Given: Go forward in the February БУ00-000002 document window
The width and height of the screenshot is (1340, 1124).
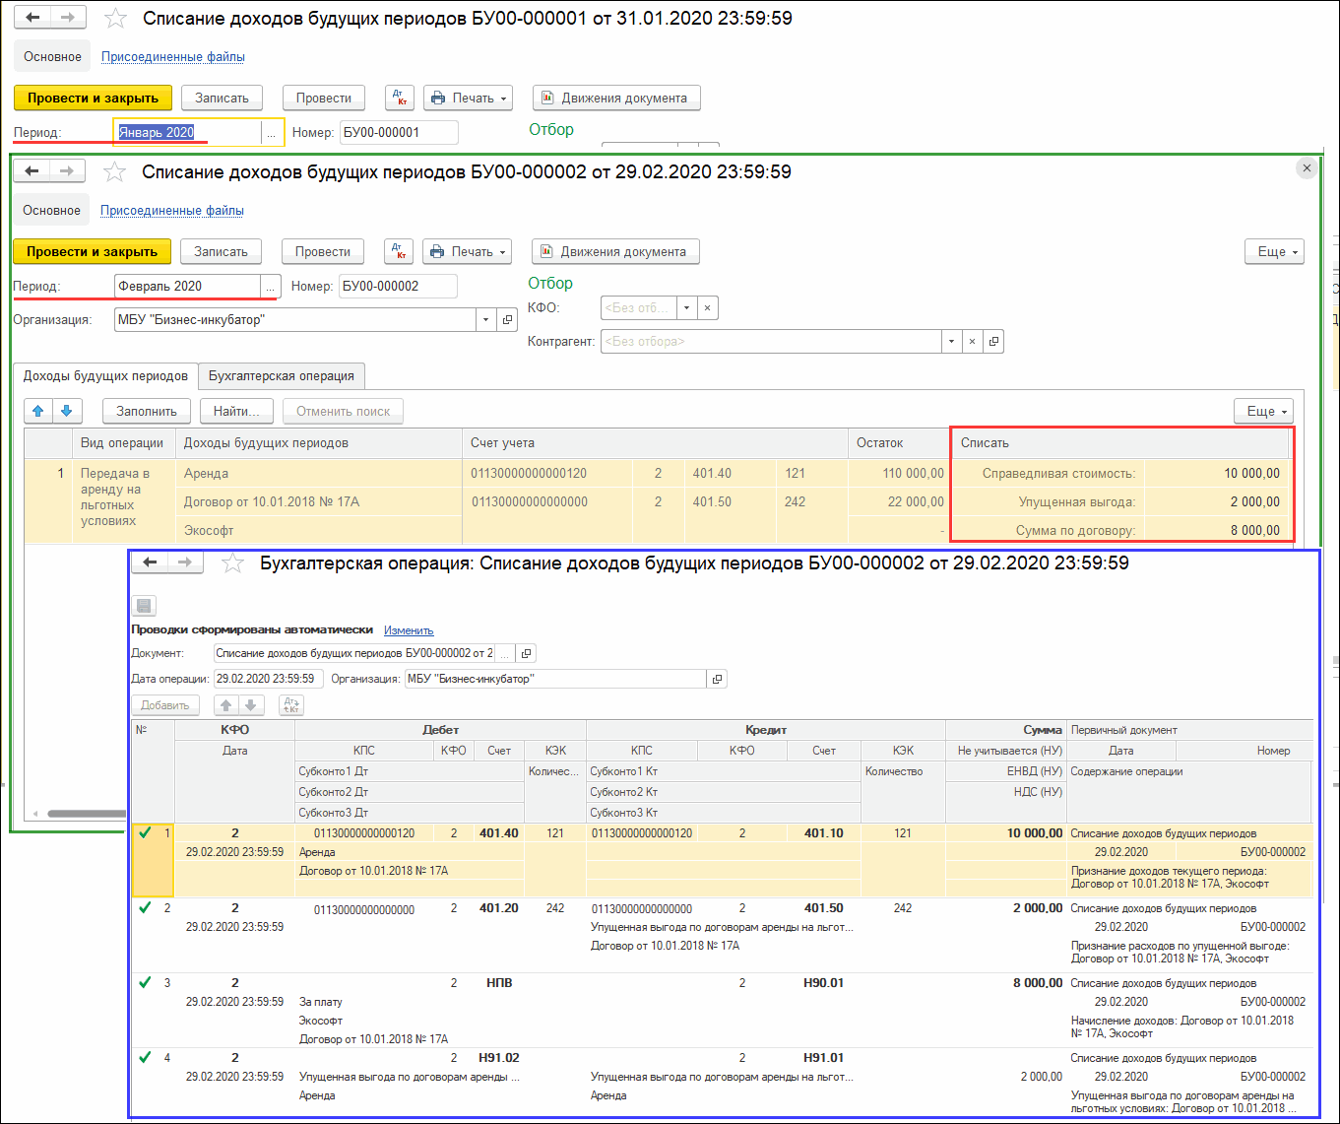Looking at the screenshot, I should 66,171.
